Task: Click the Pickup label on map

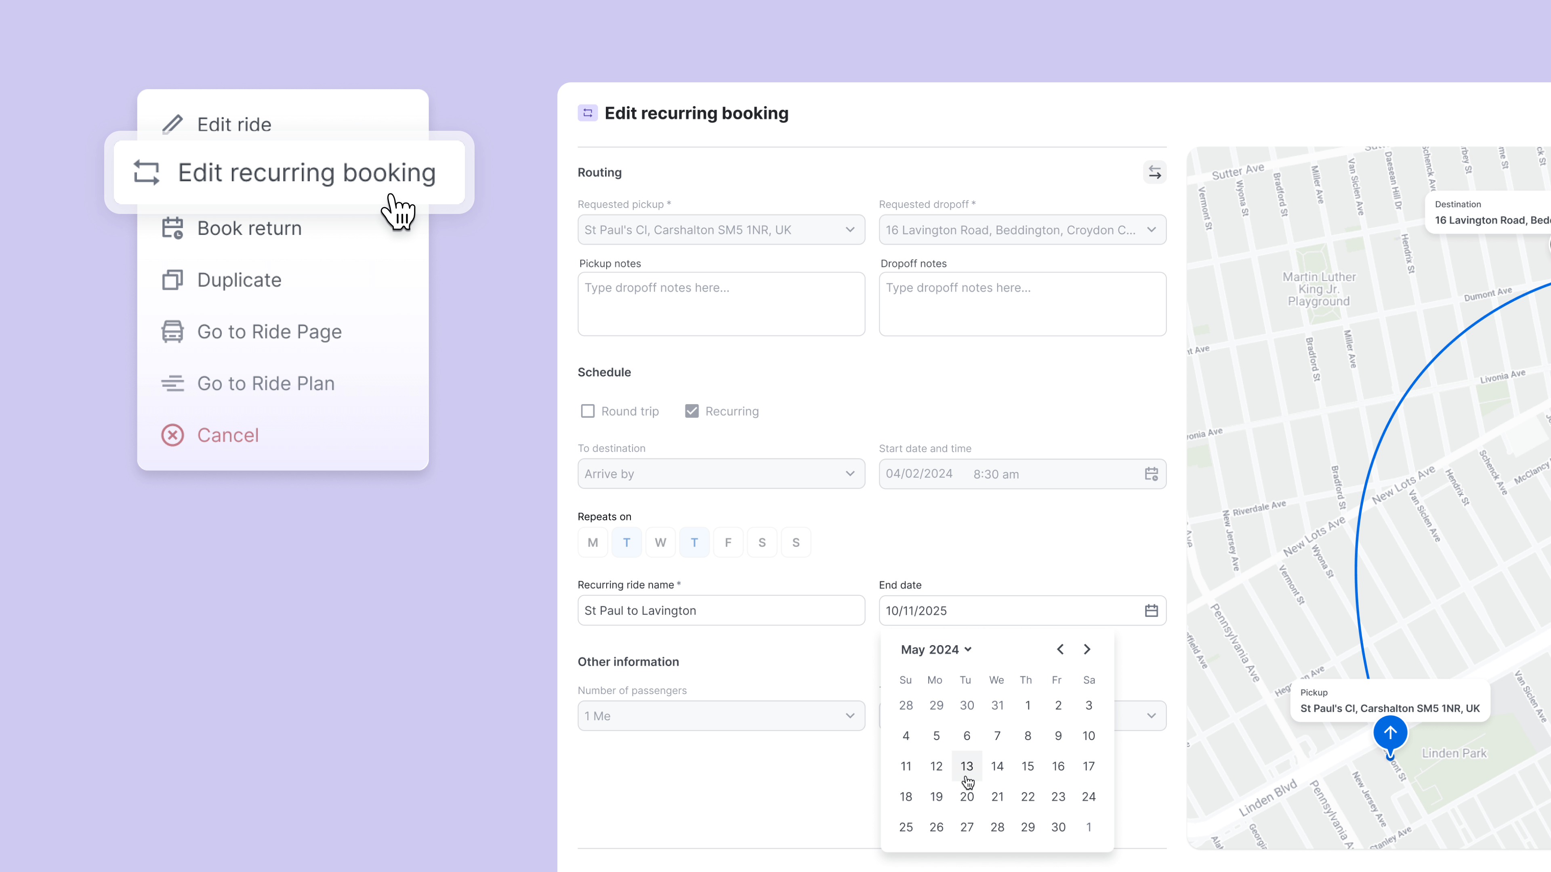Action: (x=1390, y=701)
